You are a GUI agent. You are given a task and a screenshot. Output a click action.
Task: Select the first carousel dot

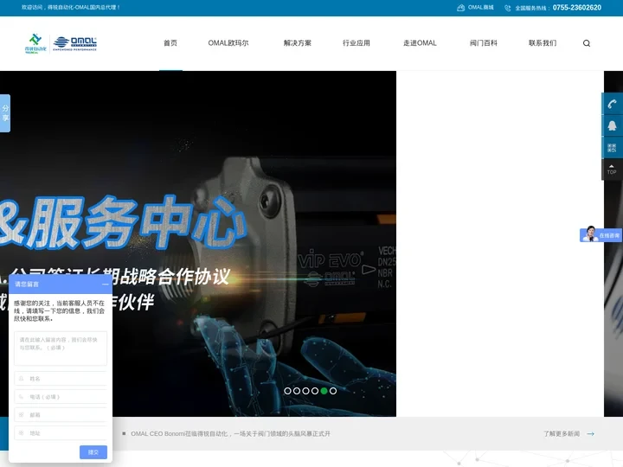(287, 391)
